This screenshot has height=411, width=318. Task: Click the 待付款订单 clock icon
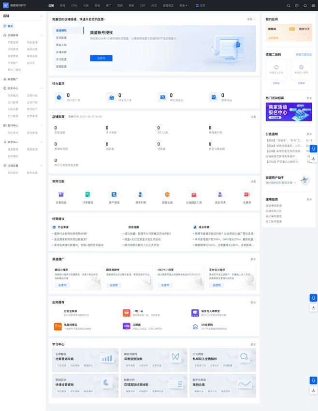click(59, 97)
